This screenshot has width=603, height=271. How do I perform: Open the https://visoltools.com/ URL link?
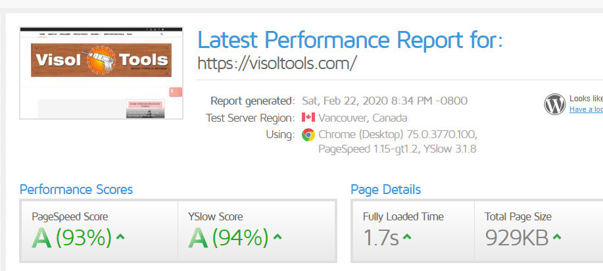pyautogui.click(x=277, y=64)
